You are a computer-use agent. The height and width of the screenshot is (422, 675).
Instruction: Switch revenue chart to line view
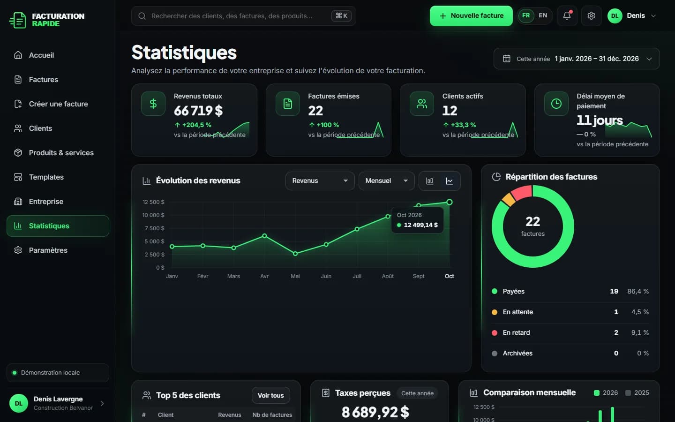tap(449, 181)
